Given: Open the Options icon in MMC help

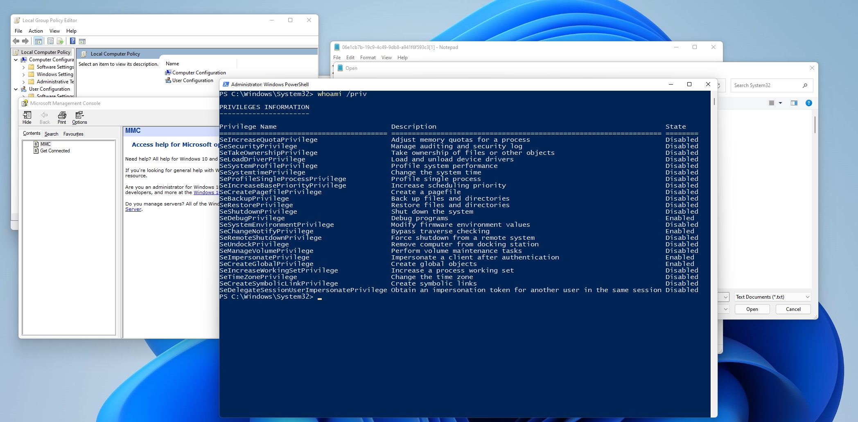Looking at the screenshot, I should [x=79, y=117].
